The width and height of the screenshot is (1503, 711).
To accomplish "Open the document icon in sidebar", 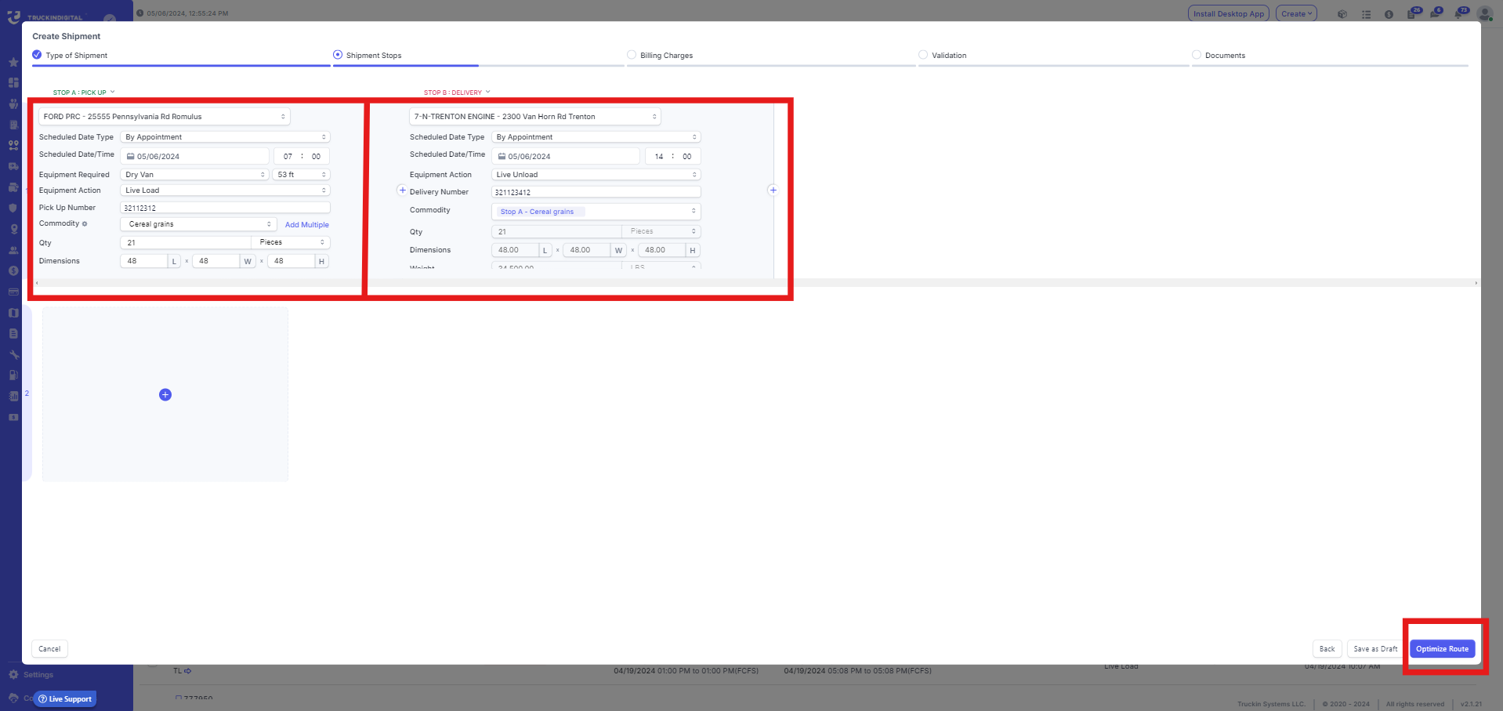I will [x=13, y=333].
